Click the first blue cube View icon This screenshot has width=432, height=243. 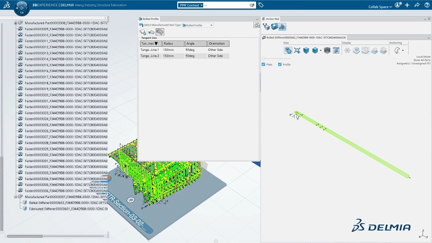tap(306, 50)
